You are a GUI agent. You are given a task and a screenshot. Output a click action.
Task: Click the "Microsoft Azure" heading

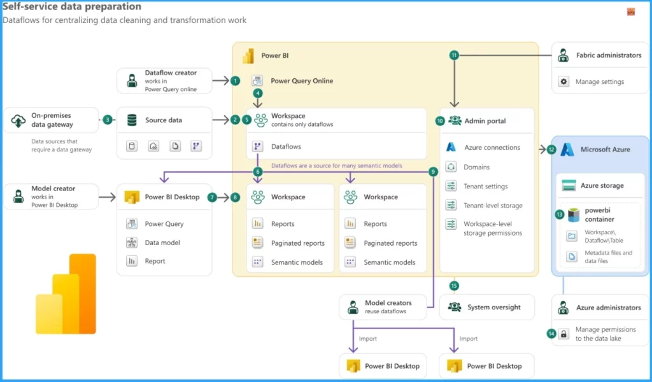[606, 150]
